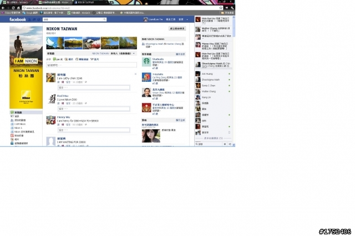Screen dimensions: 355x236
Task: Open Rod Hsu's profile link
Action: pyautogui.click(x=63, y=96)
